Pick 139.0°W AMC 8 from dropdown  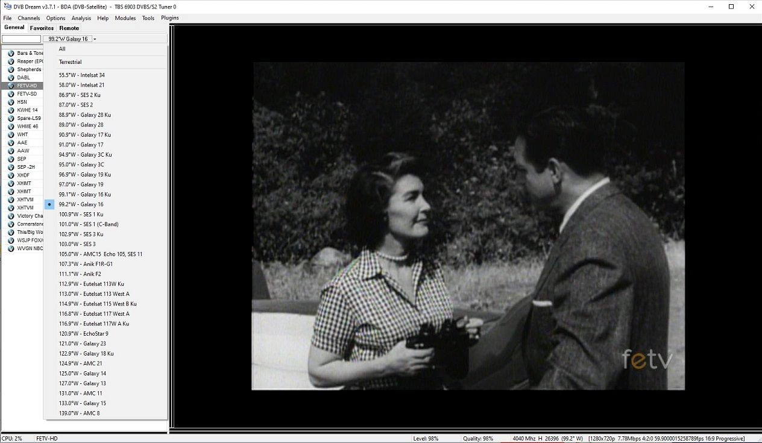79,413
